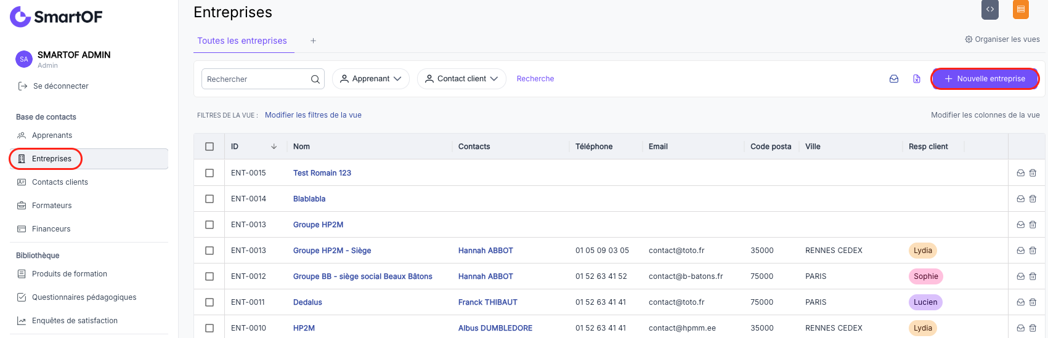Tick the select-all checkbox in table header
This screenshot has width=1048, height=338.
209,147
